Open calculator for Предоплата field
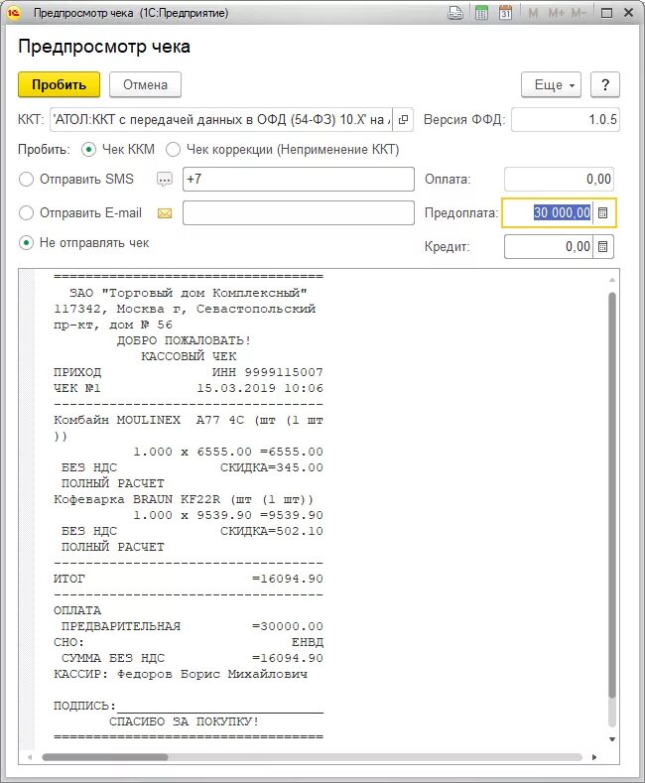645x783 pixels. coord(603,213)
